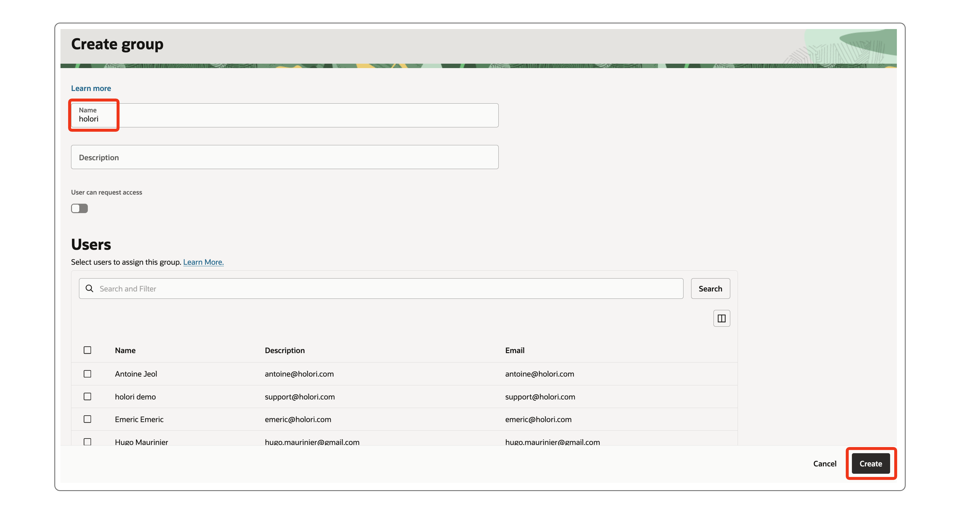Click the Email column header
This screenshot has height=511, width=965.
pos(514,350)
